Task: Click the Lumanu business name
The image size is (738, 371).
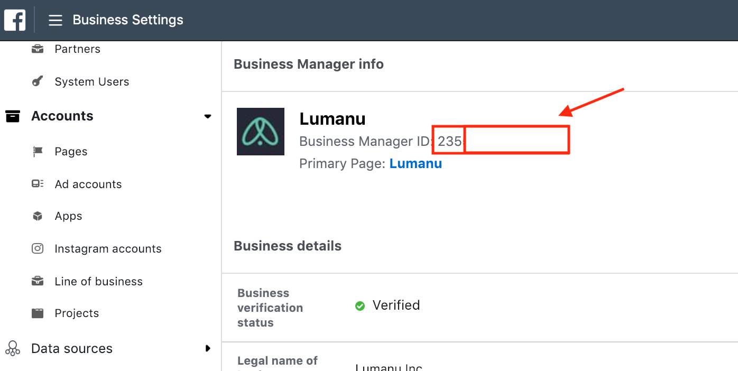Action: click(x=333, y=119)
